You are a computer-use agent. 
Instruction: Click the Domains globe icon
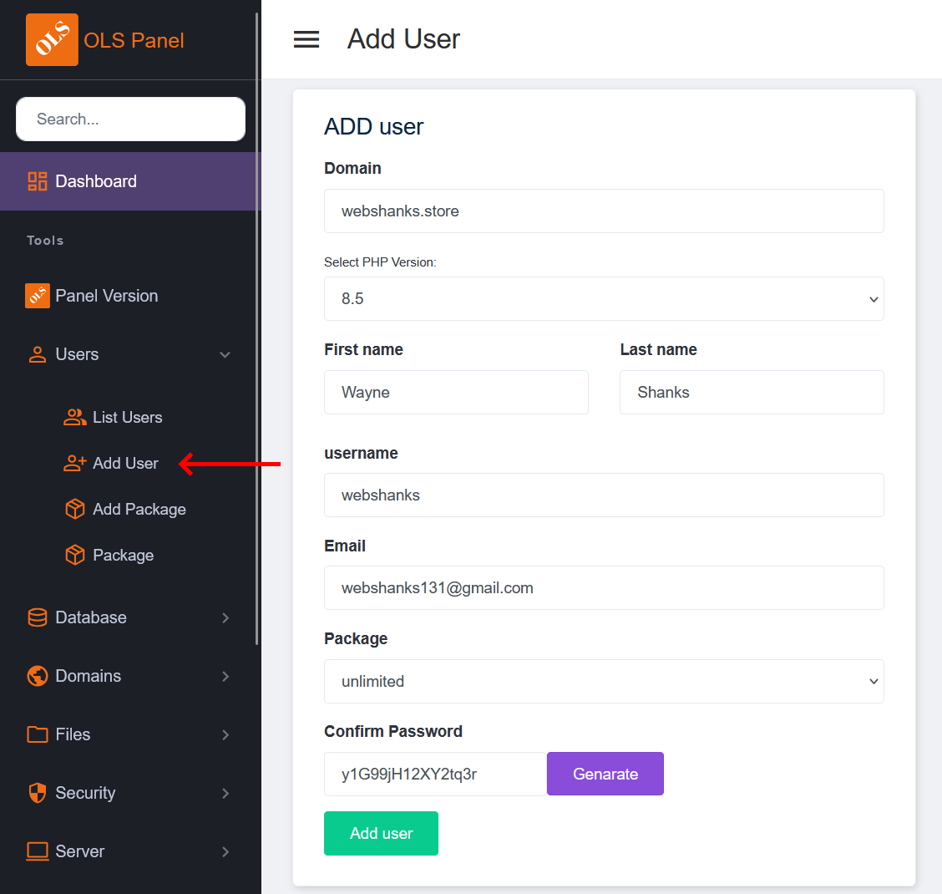tap(38, 676)
